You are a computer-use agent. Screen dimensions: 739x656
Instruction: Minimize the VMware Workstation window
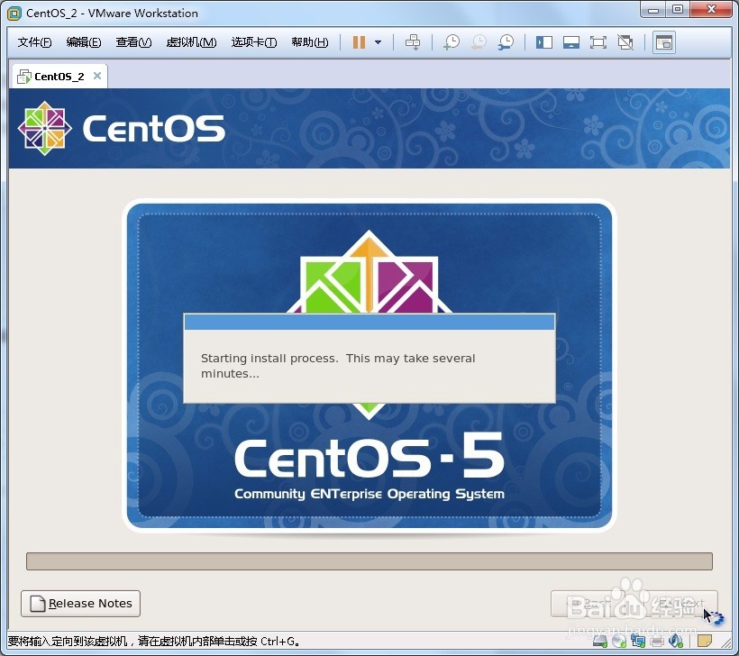(653, 9)
